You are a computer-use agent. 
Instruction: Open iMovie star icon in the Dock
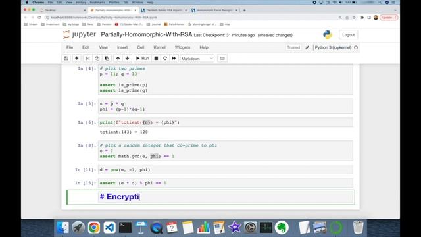click(x=235, y=228)
